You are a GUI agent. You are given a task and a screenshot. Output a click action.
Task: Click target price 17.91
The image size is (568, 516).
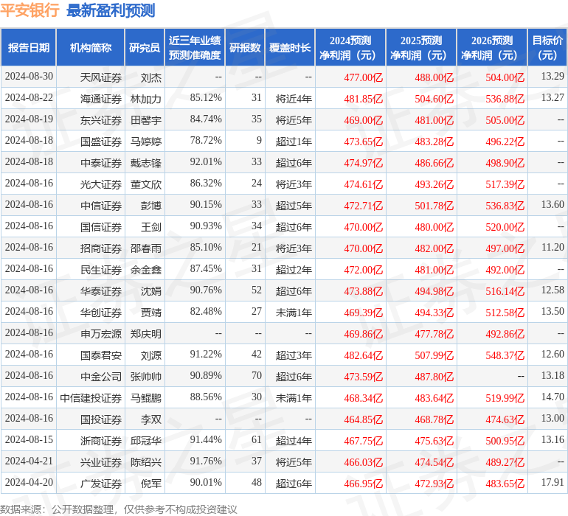tap(553, 482)
